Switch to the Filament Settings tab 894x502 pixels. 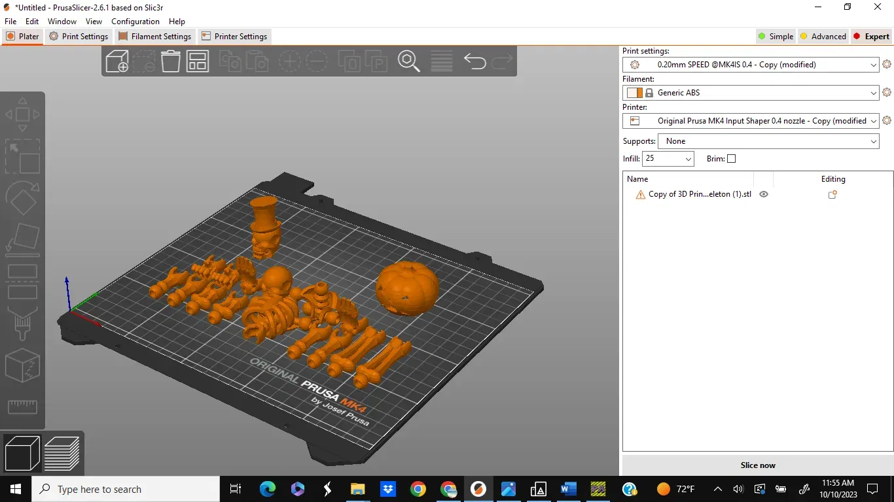(155, 37)
